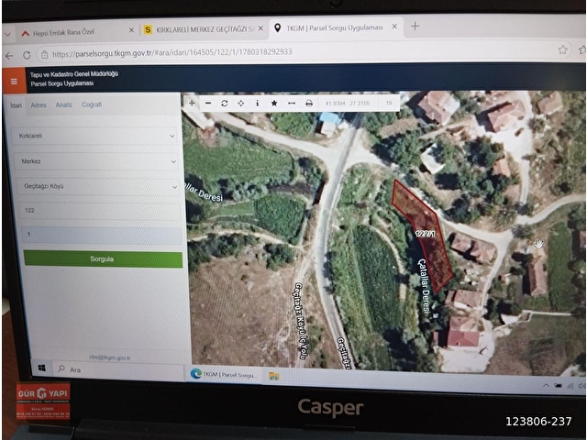Open the Coğrafi tab

92,104
